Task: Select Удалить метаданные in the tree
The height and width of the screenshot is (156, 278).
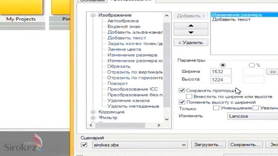Action: pos(133,106)
